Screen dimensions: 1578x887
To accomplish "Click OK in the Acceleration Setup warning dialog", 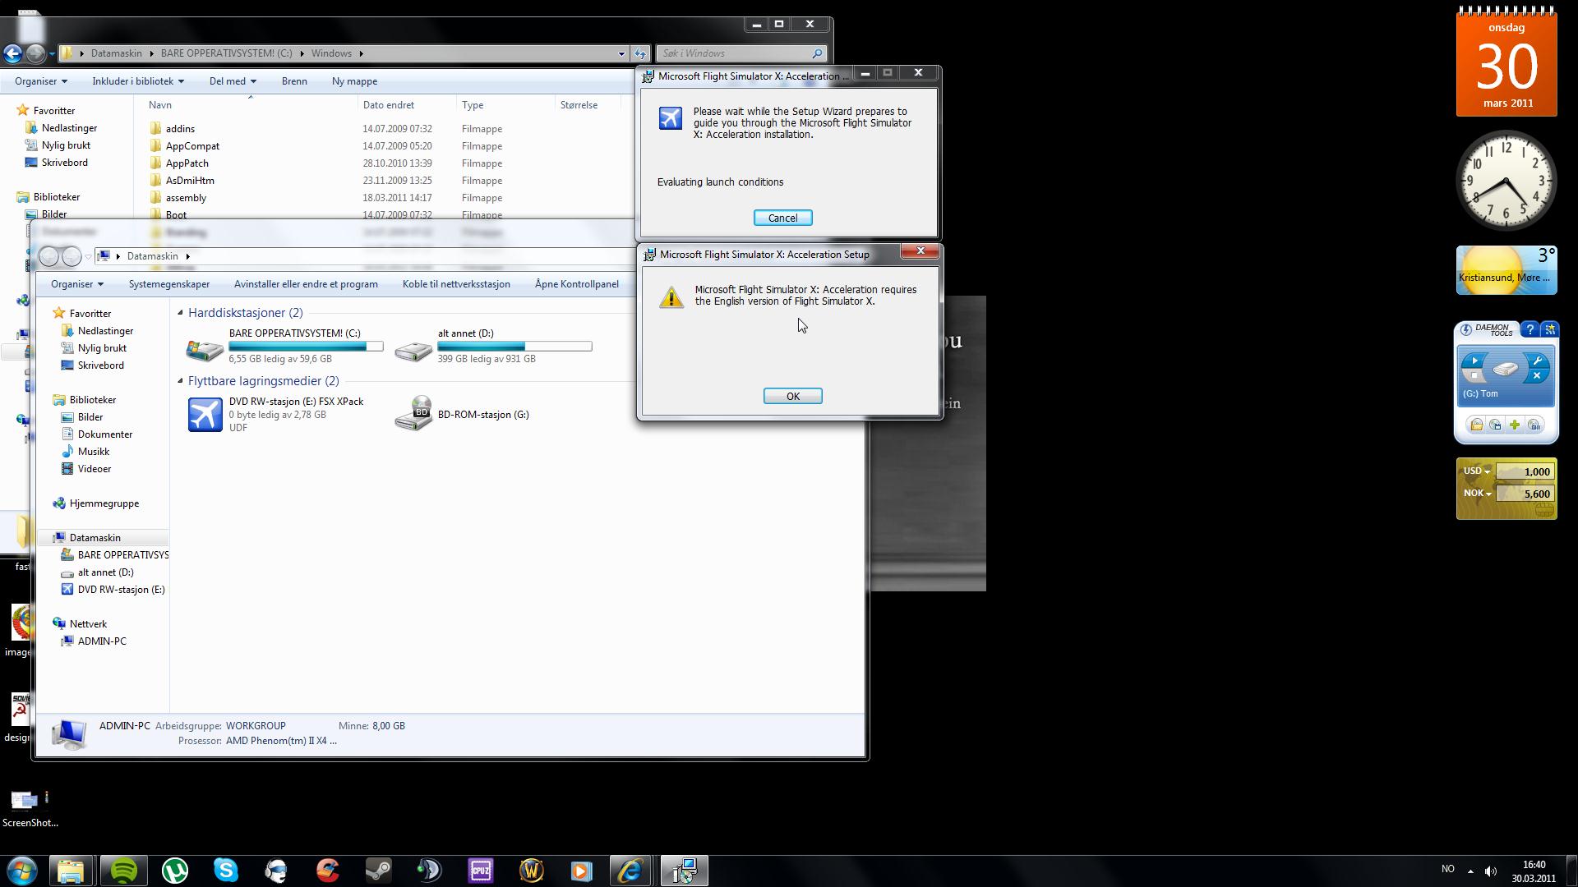I will click(x=792, y=396).
